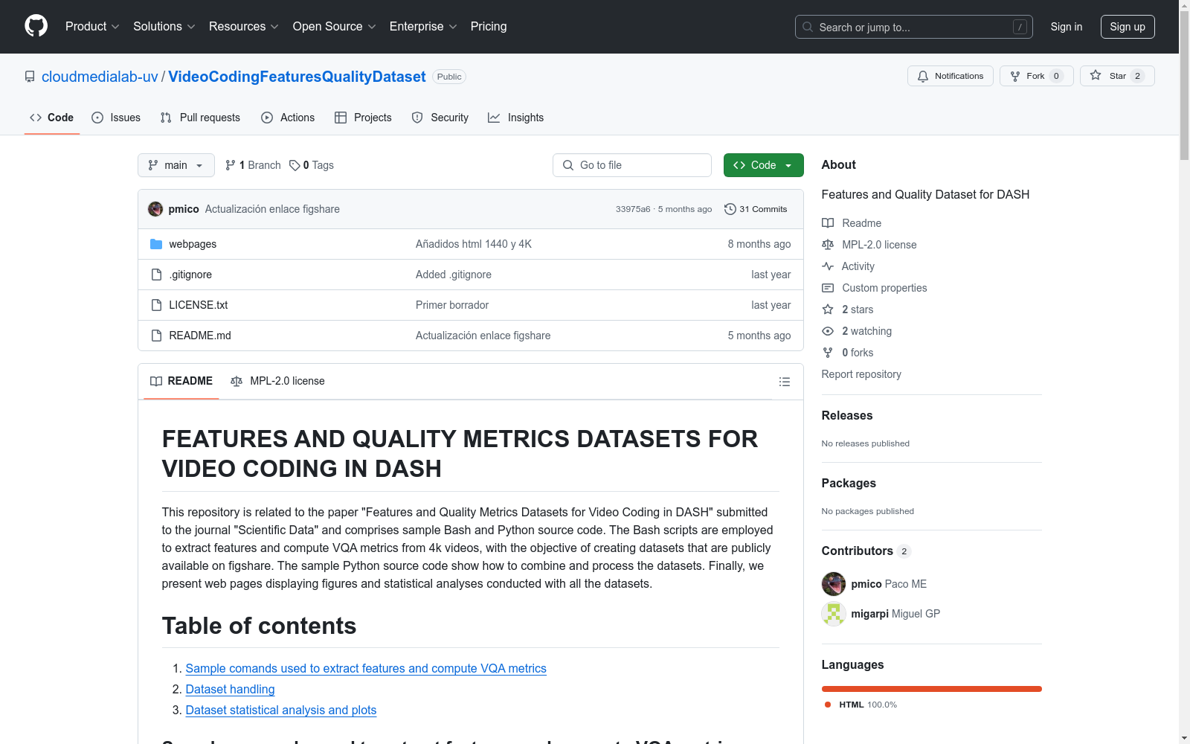Viewport: 1190px width, 744px height.
Task: Open the Insights tab
Action: point(516,118)
